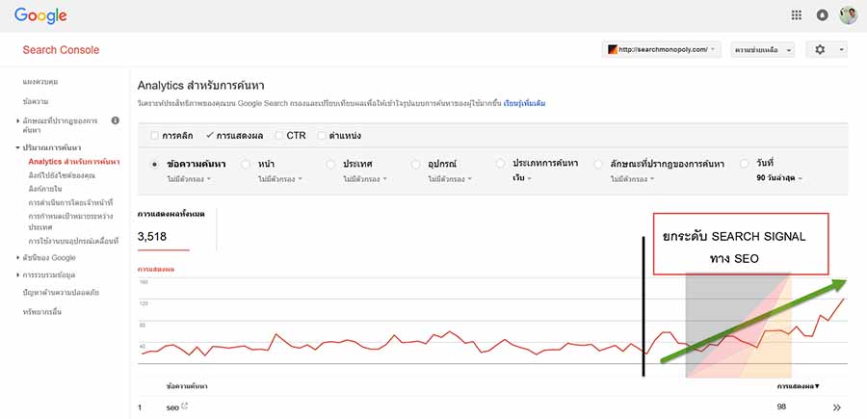
Task: Open แผงควบคุม (dashboard) in the sidebar
Action: 40,82
